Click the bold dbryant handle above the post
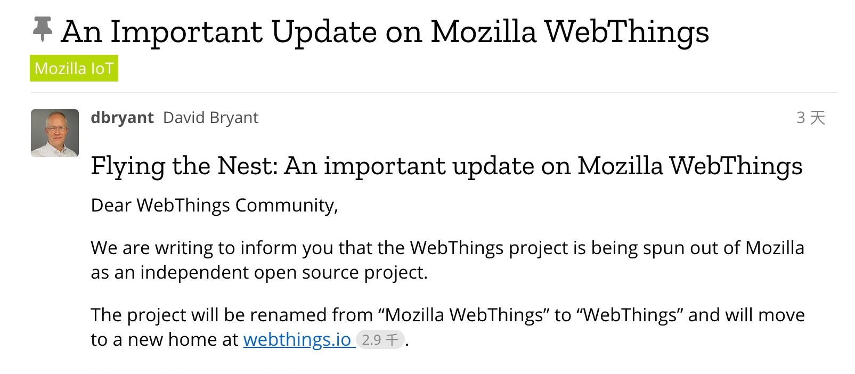855x374 pixels. [x=123, y=118]
